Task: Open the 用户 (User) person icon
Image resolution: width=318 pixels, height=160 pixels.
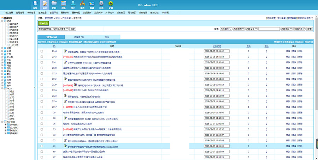Action: click(73, 4)
